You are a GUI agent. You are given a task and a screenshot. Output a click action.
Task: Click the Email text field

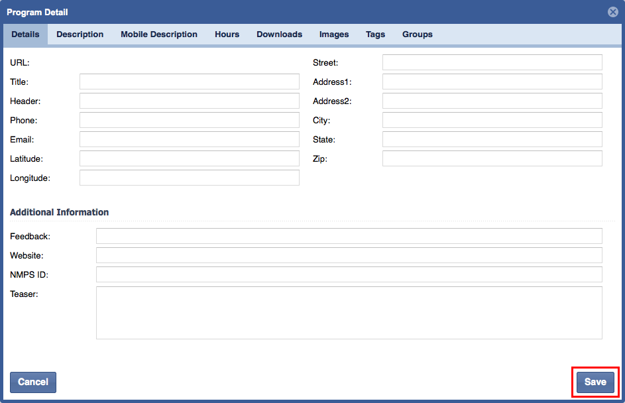point(189,139)
